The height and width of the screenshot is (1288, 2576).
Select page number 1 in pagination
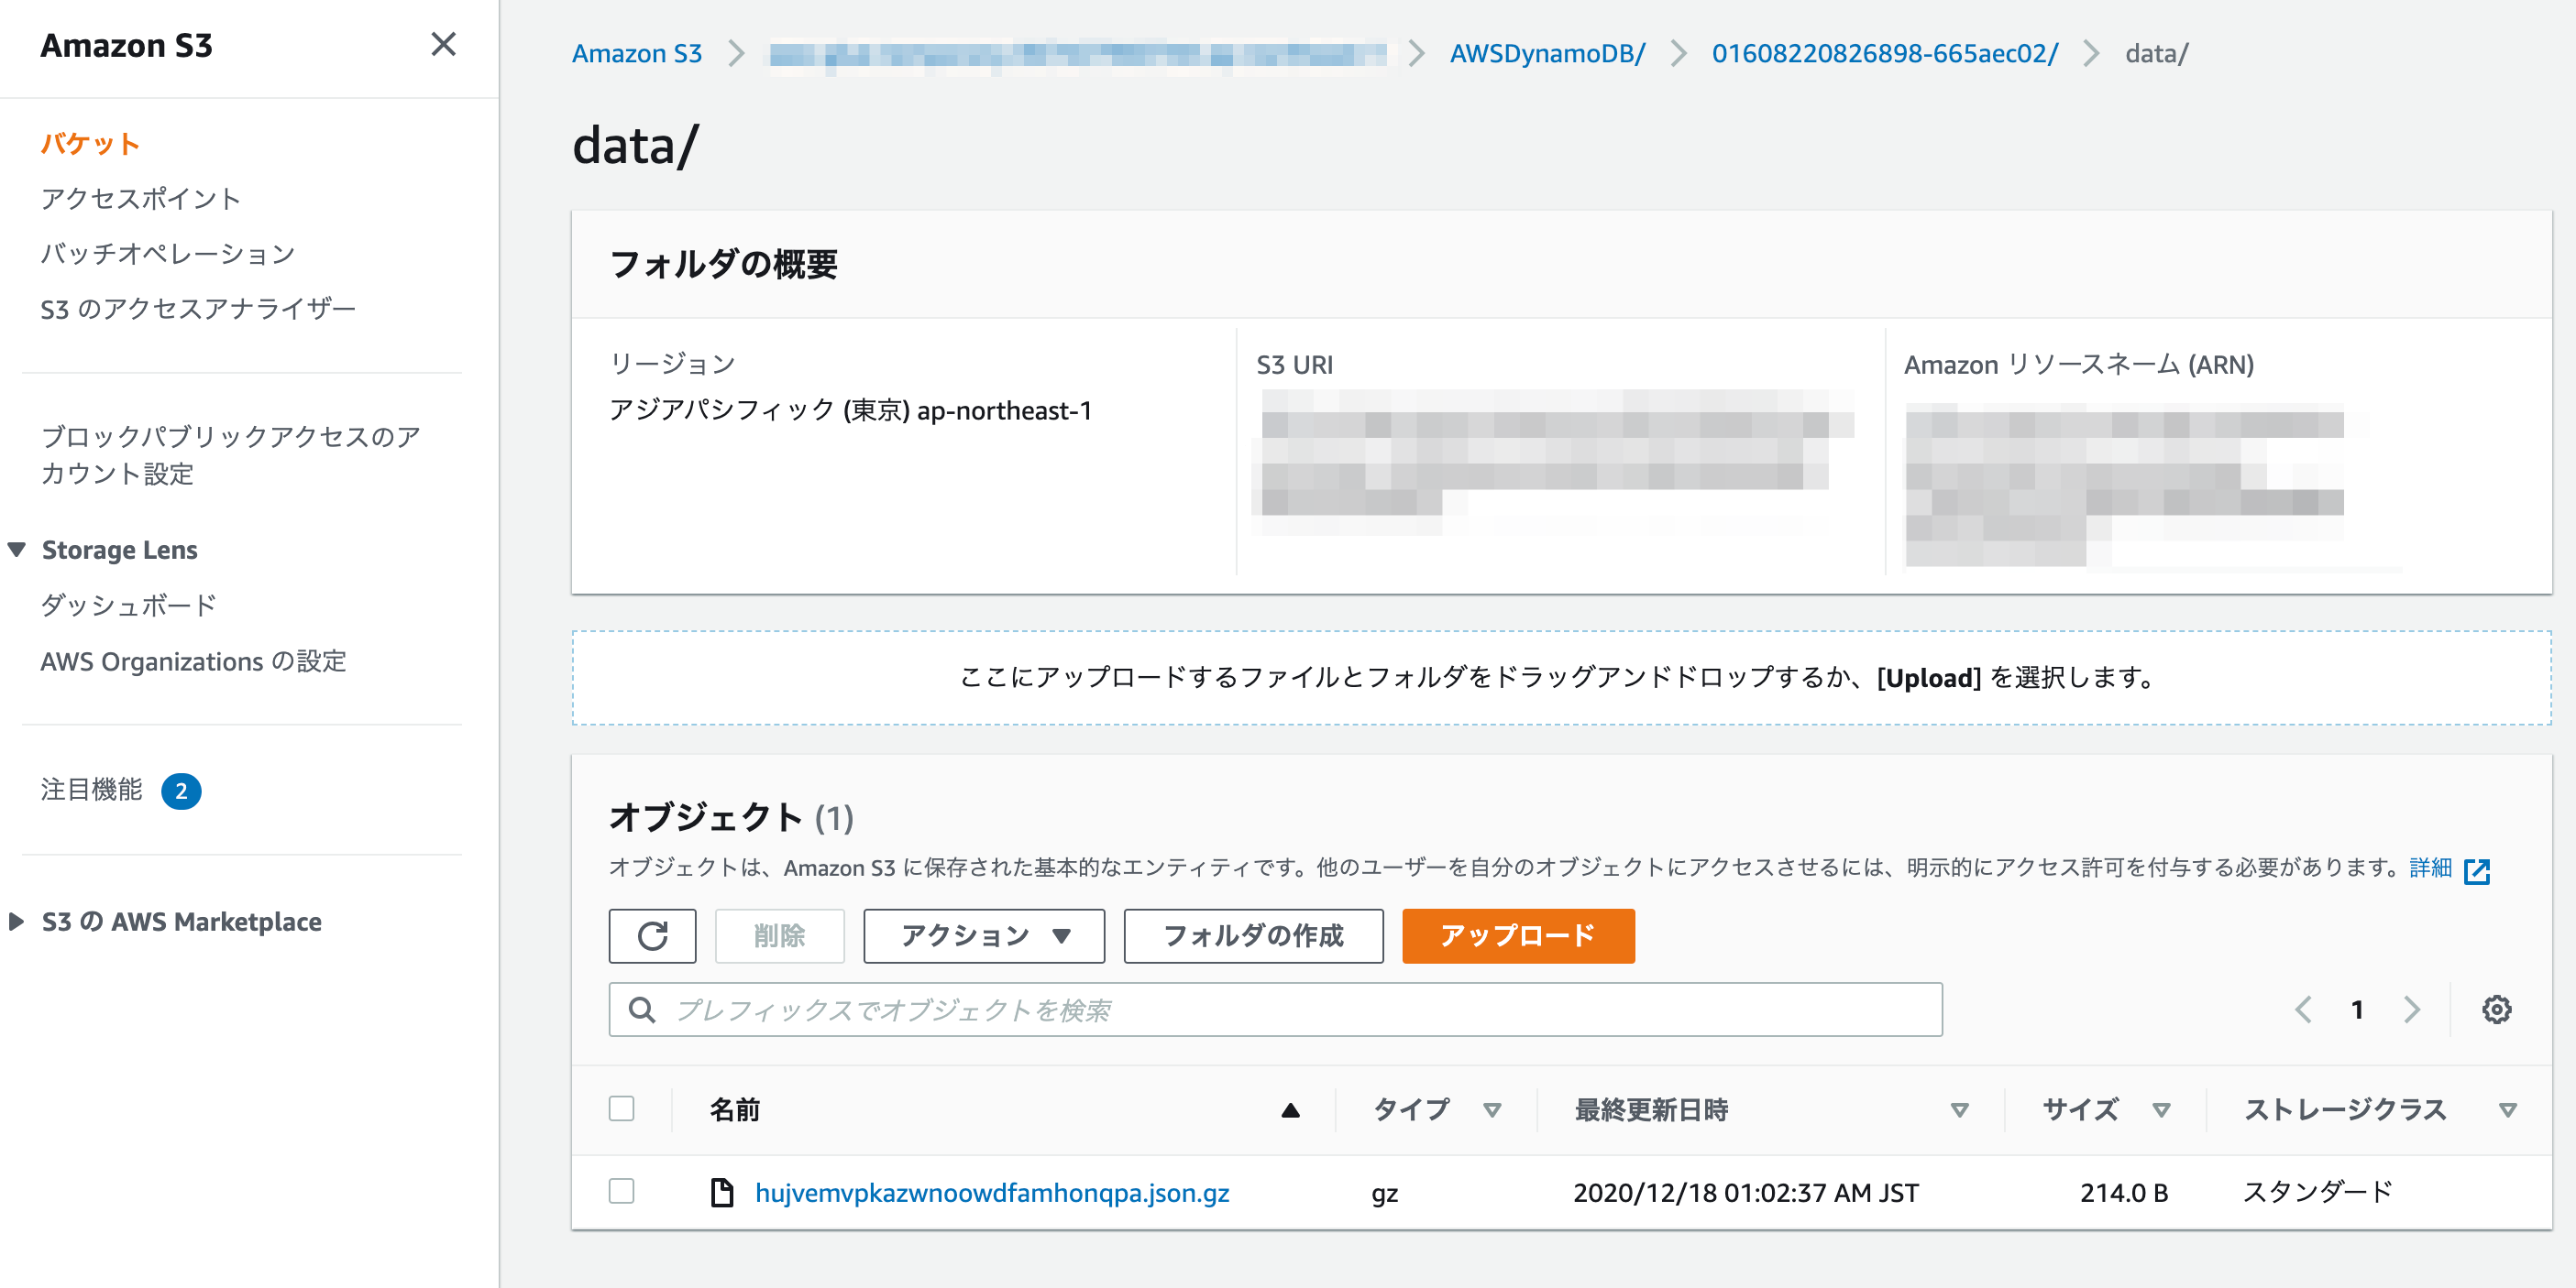(2357, 1010)
